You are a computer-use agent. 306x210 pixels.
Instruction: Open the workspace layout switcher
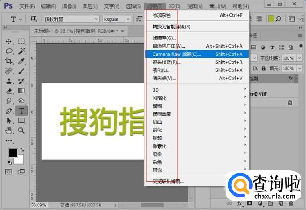[x=292, y=19]
